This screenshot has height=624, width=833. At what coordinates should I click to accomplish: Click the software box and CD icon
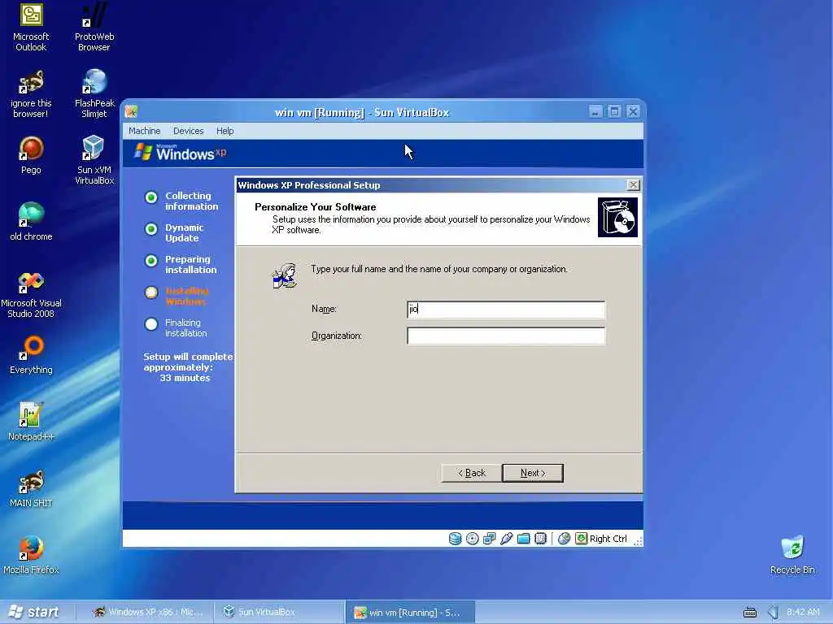(x=618, y=218)
